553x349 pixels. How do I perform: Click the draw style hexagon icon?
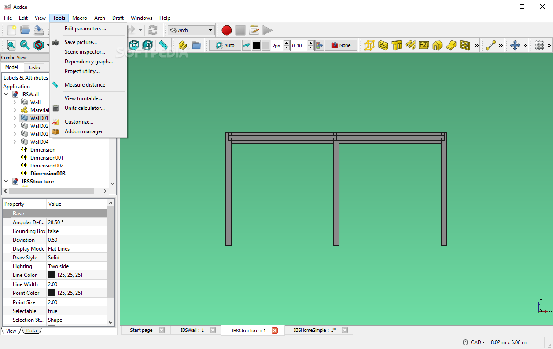(x=39, y=45)
